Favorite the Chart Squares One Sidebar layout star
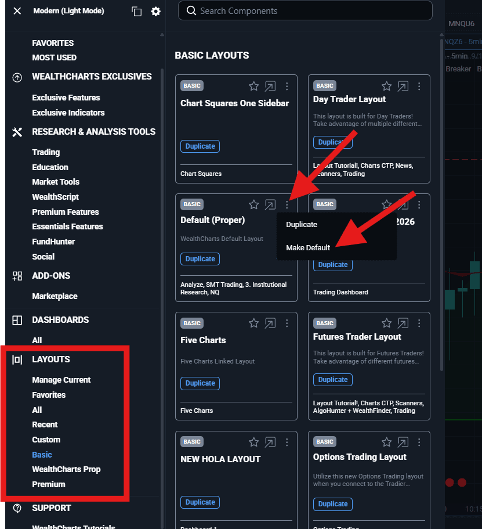 tap(254, 87)
